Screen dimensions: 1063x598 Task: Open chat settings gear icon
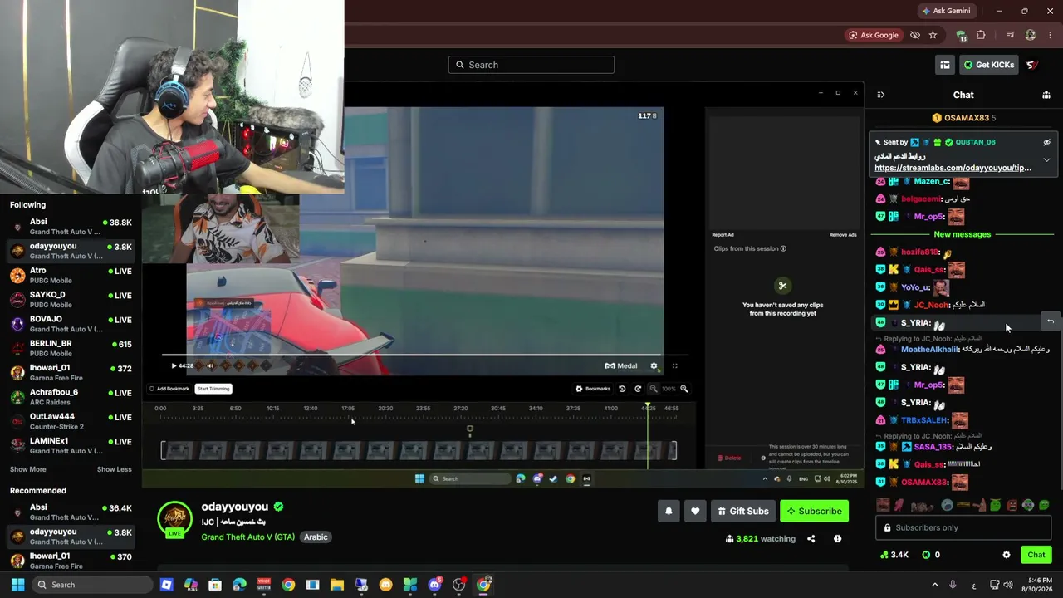(1007, 555)
